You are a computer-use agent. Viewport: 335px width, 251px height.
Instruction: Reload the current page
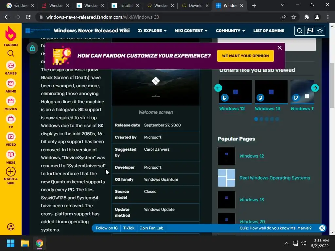pyautogui.click(x=28, y=17)
